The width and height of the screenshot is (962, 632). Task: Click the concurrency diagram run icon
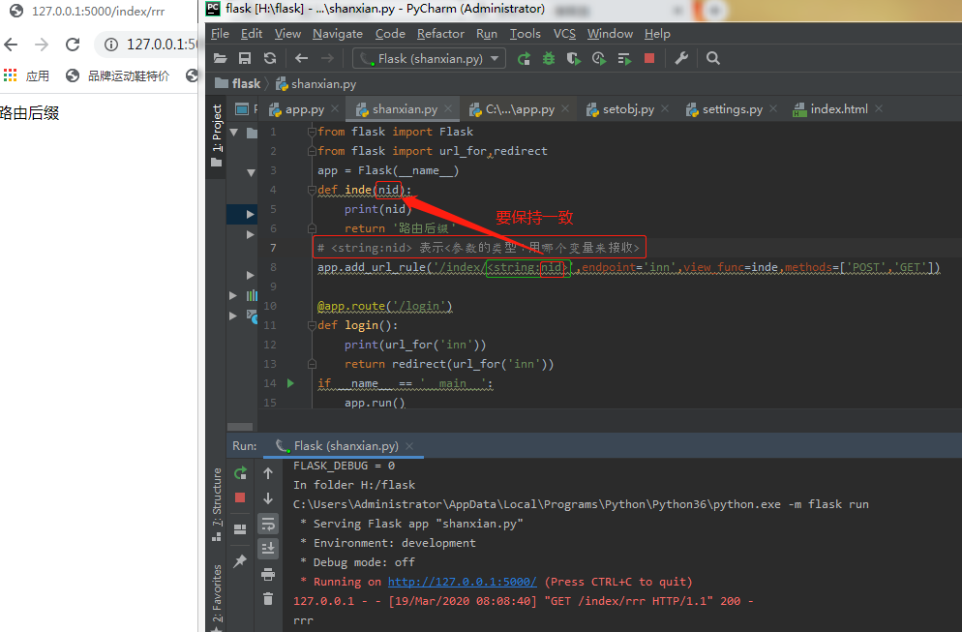624,59
